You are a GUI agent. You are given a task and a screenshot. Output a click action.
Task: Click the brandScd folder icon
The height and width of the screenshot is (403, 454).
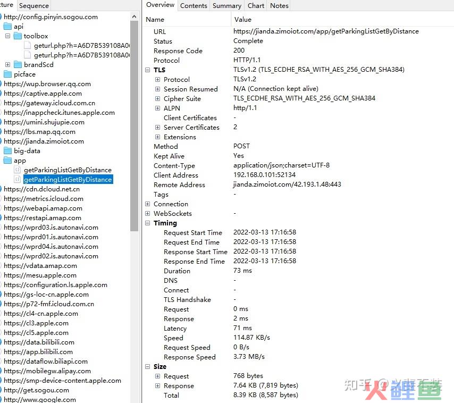(x=18, y=64)
